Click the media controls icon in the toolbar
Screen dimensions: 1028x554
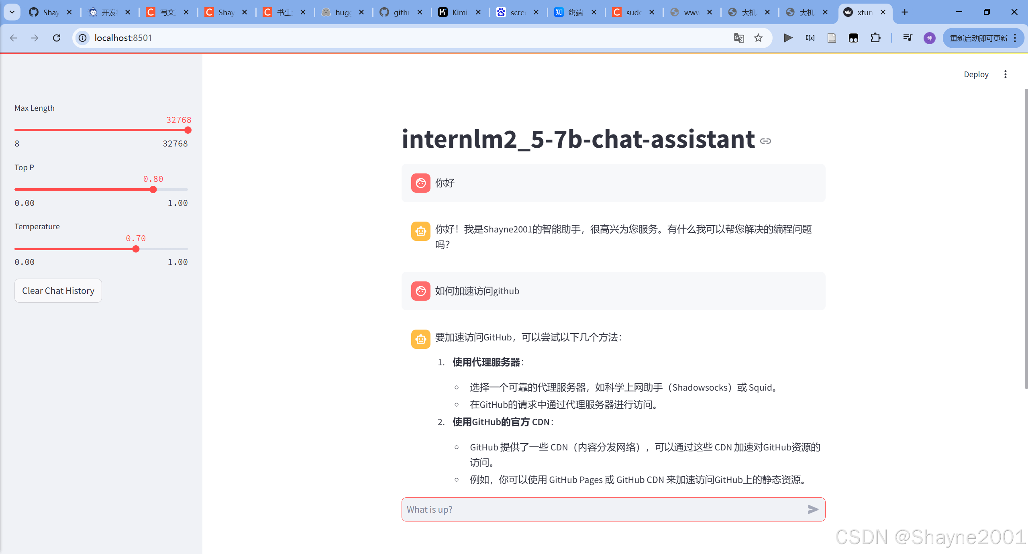pyautogui.click(x=908, y=38)
